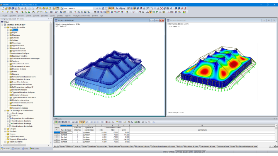Click the Redo arrow icon
The image size is (278, 156).
33,8
